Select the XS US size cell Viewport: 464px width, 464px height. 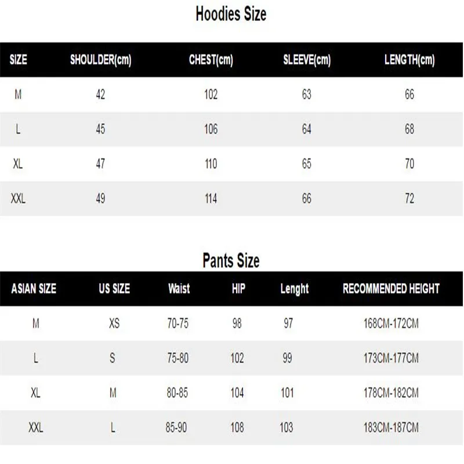pos(114,324)
